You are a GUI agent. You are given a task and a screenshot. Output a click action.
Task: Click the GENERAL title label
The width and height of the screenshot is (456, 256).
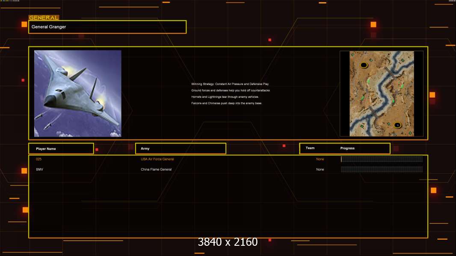44,17
